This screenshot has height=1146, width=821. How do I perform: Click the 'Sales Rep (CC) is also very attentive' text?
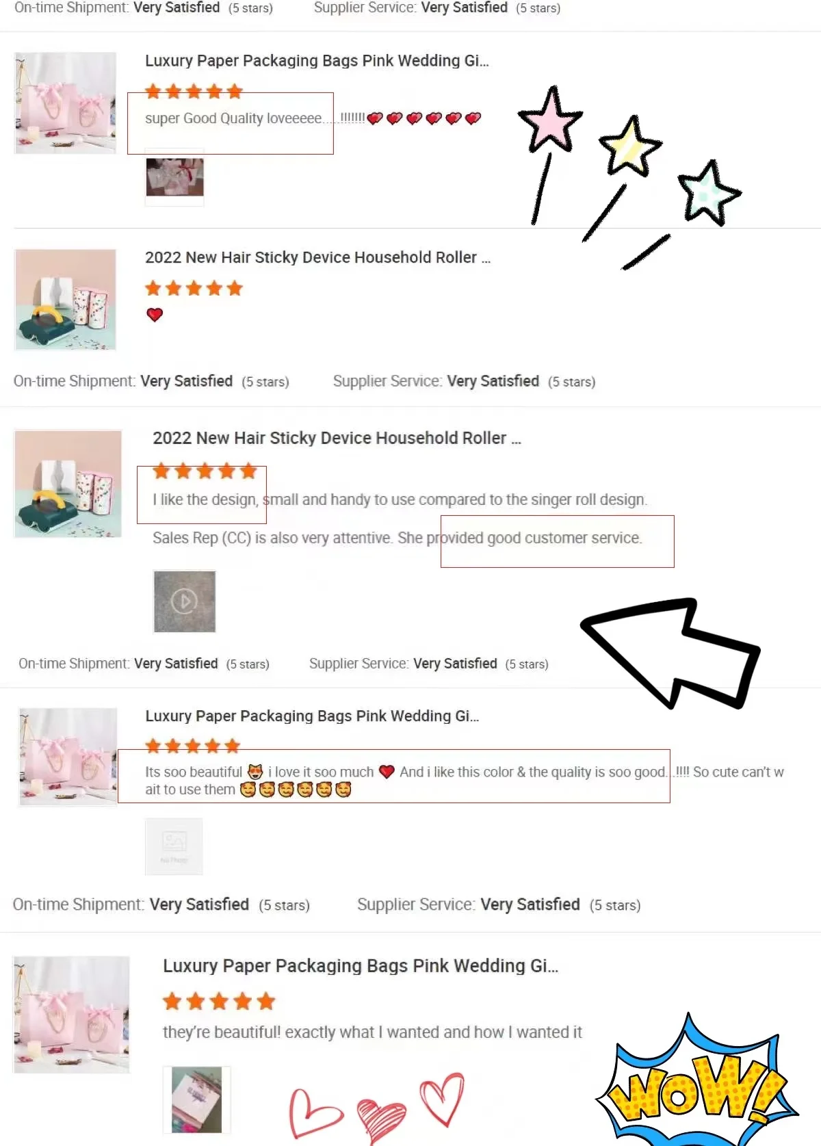(x=272, y=538)
